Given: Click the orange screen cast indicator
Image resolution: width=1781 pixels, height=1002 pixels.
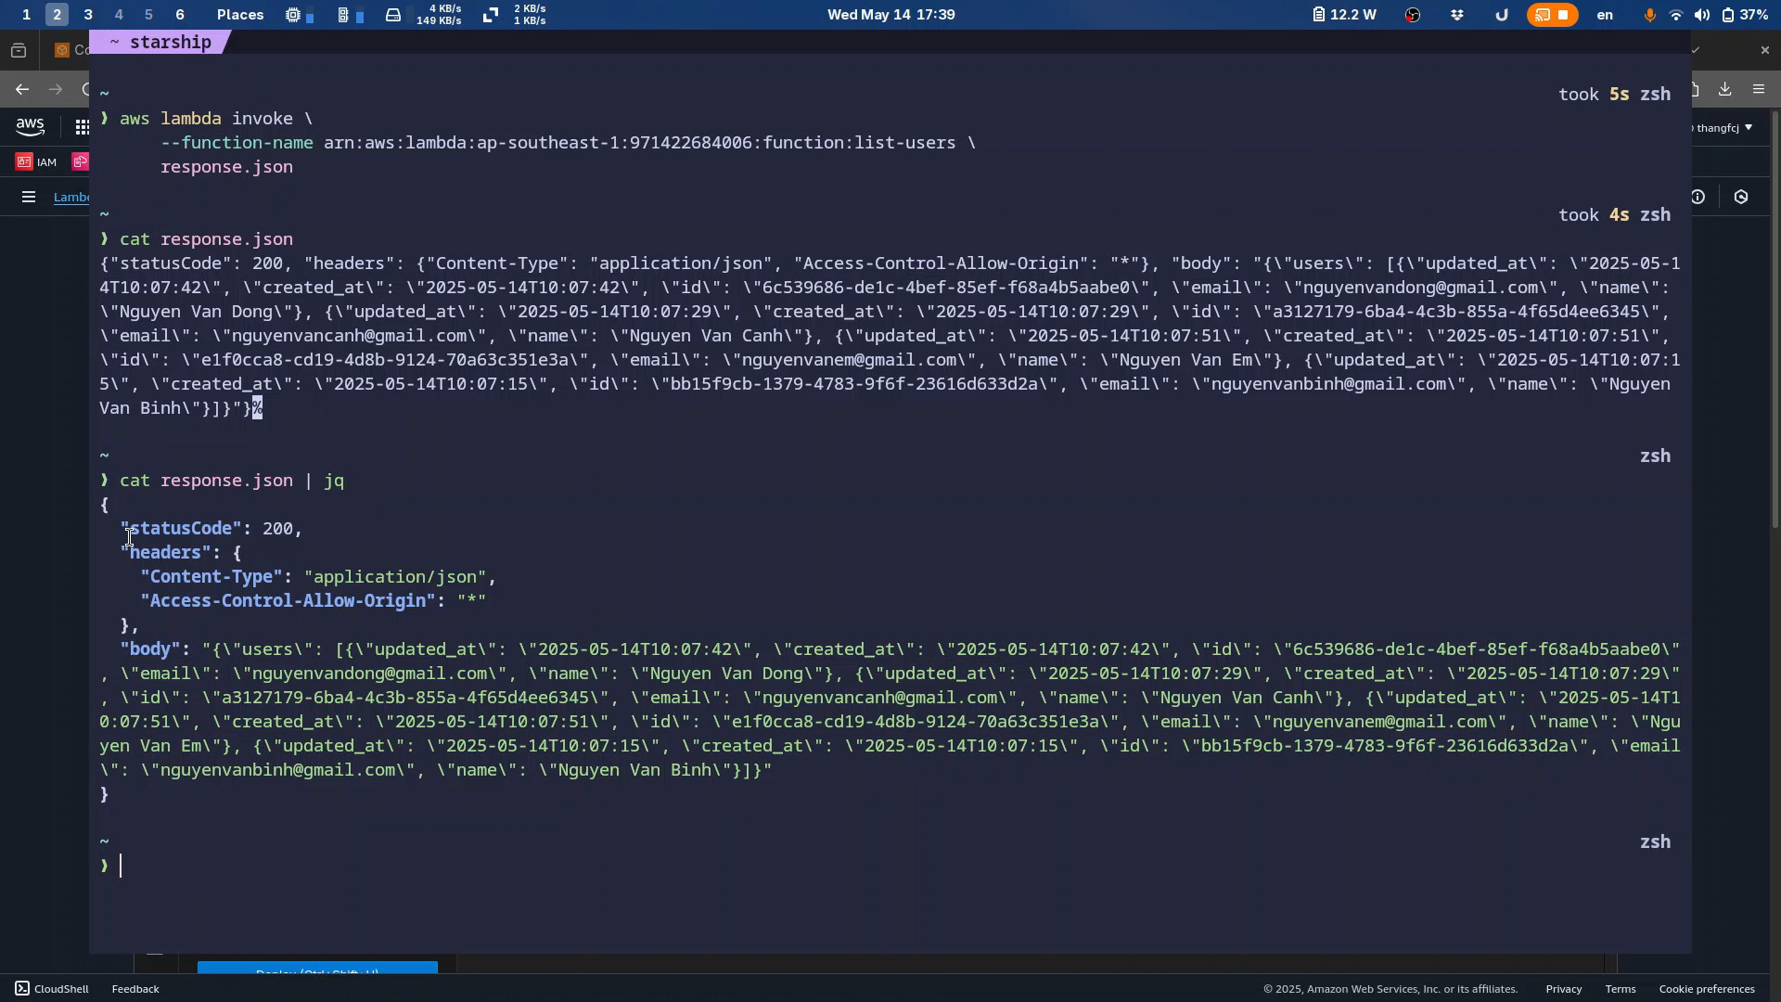Looking at the screenshot, I should point(1552,15).
